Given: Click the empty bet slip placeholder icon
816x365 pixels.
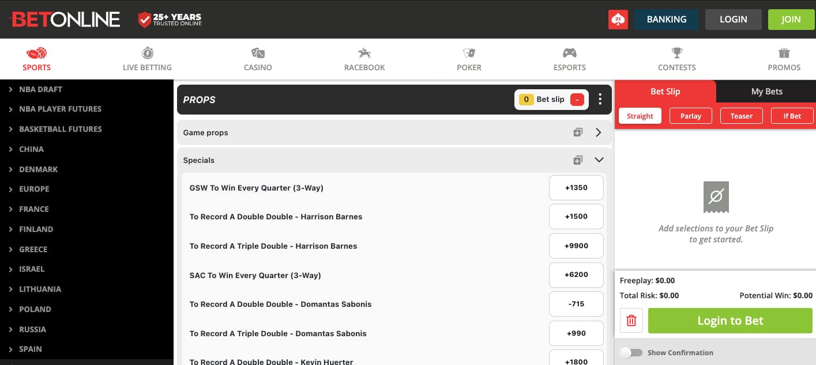Looking at the screenshot, I should pyautogui.click(x=716, y=197).
